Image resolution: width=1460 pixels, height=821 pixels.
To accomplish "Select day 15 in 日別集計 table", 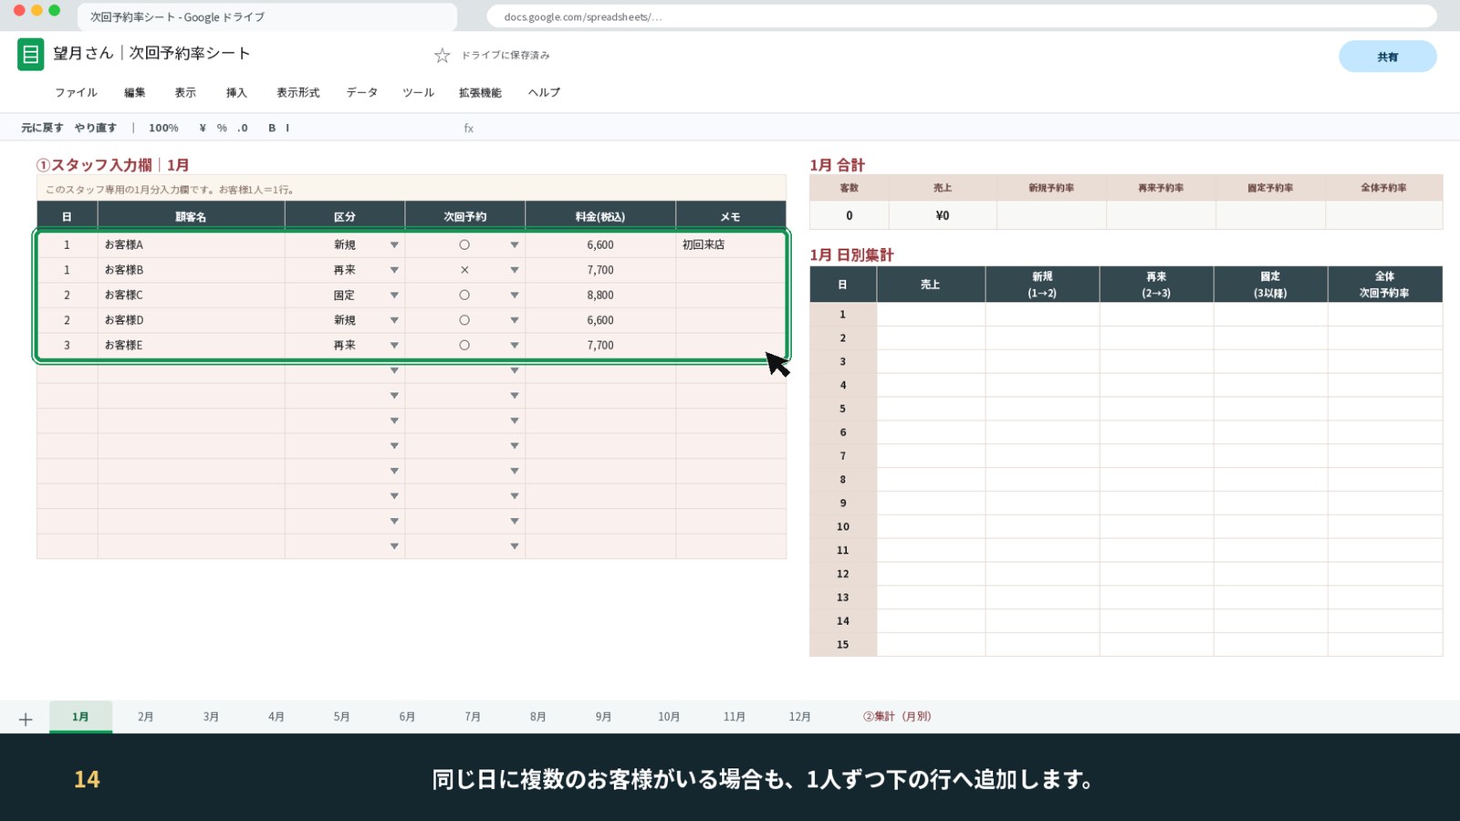I will tap(842, 645).
